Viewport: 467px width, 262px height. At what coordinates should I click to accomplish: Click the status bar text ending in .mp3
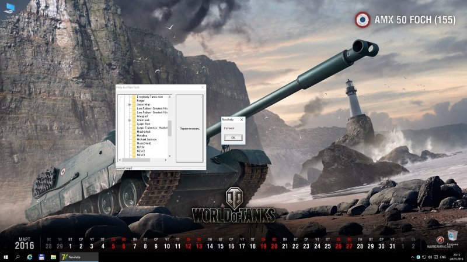tap(124, 168)
